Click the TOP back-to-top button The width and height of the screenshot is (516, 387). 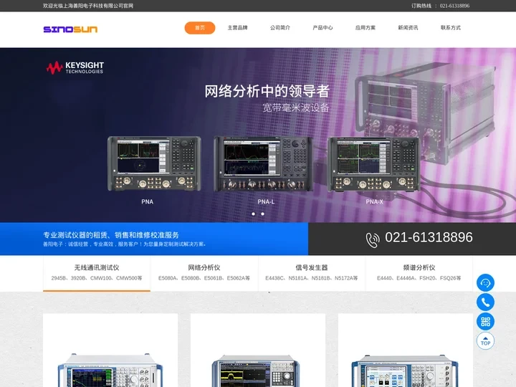tap(485, 341)
